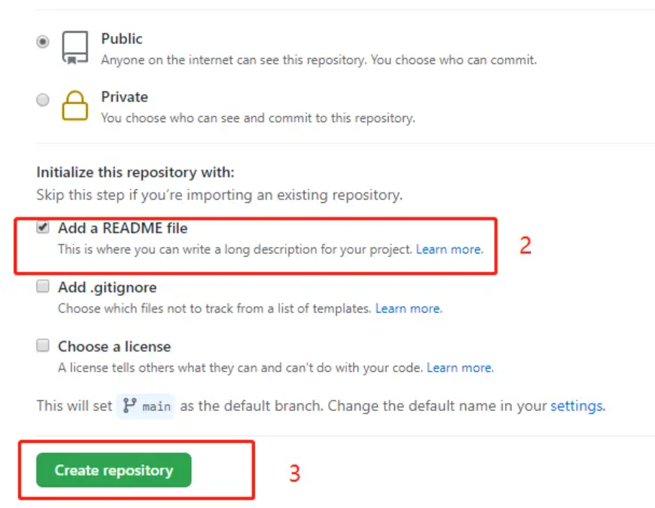Open the settings link for default branch
The image size is (655, 508).
(x=577, y=405)
